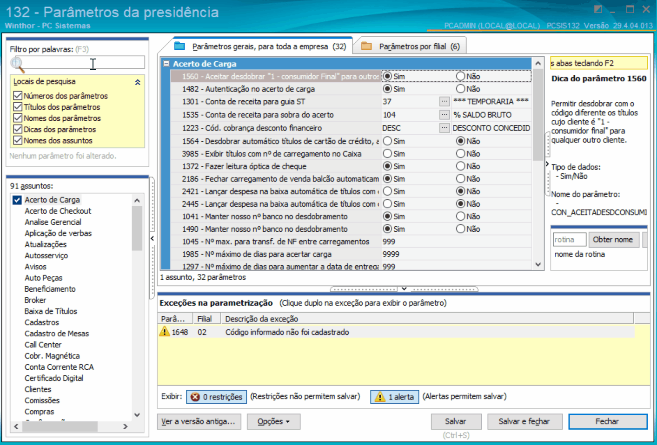657x445 pixels.
Task: Expand the tip panel splitter arrow
Action: point(547,164)
